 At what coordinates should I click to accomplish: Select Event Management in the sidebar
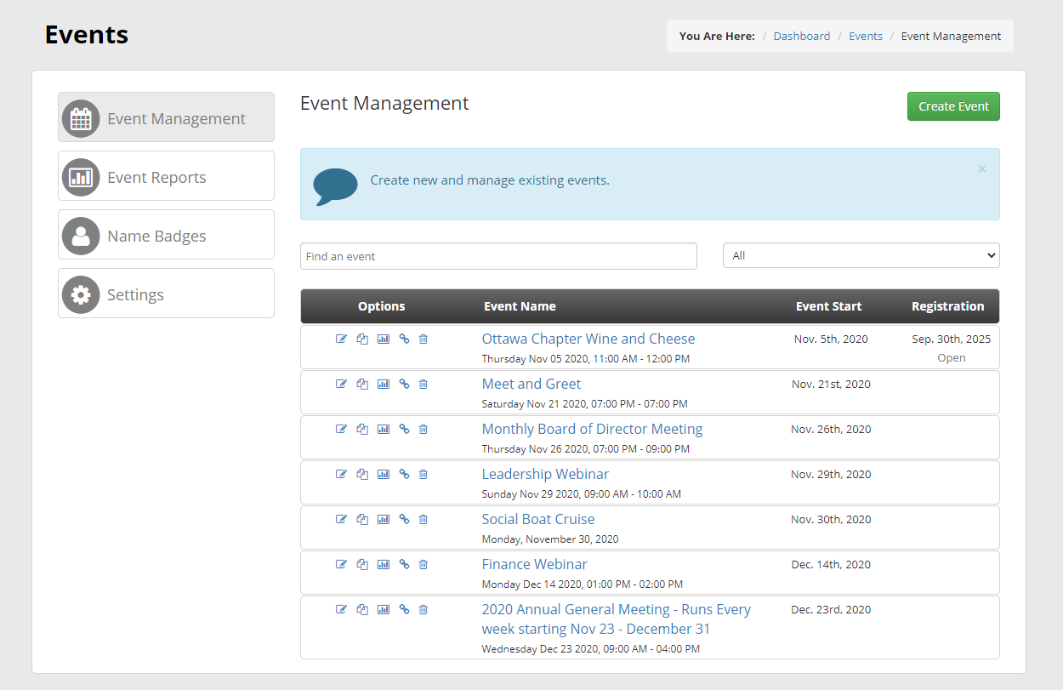pos(166,117)
